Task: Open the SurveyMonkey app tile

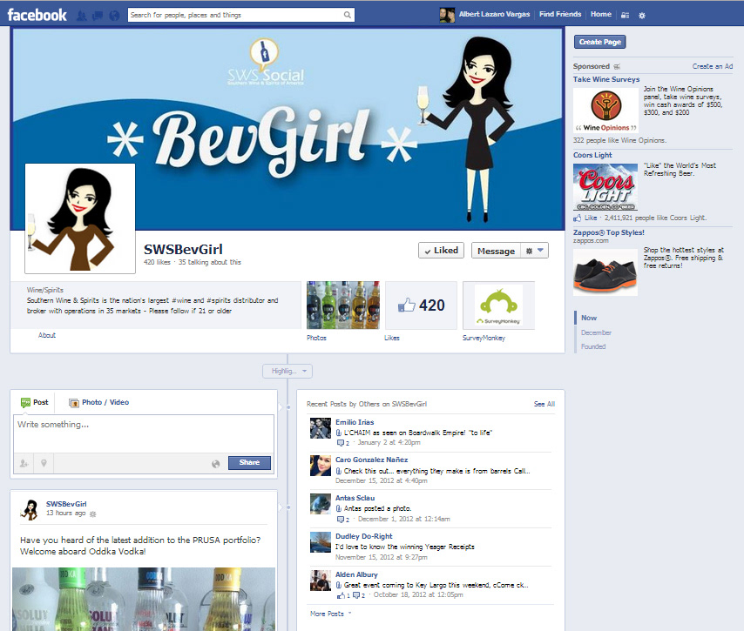Action: click(498, 305)
